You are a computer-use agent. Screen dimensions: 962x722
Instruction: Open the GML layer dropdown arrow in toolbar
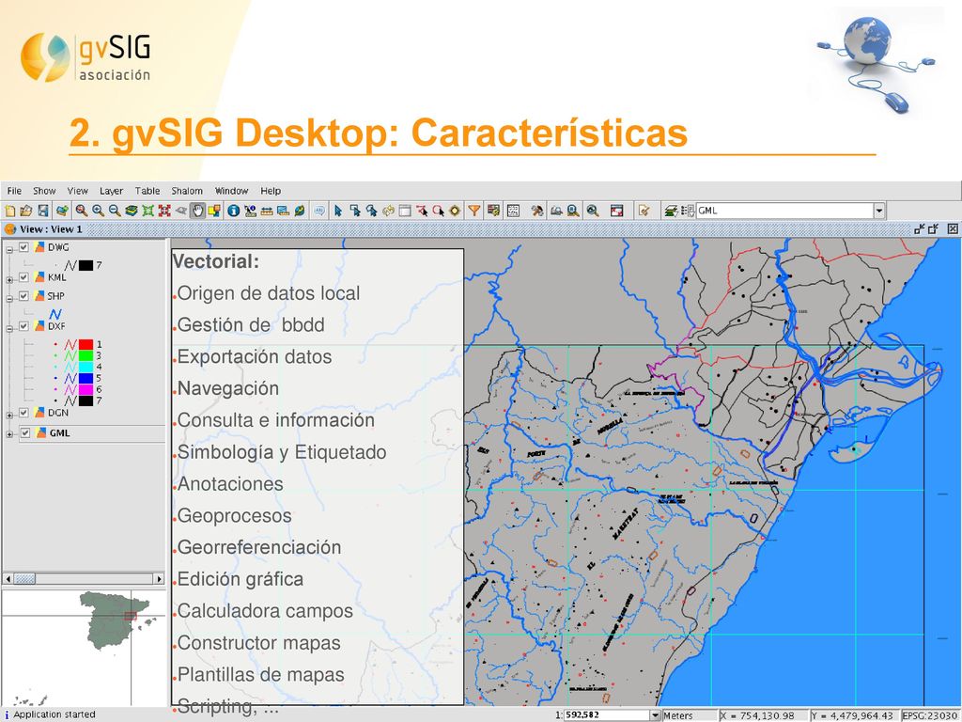point(879,211)
